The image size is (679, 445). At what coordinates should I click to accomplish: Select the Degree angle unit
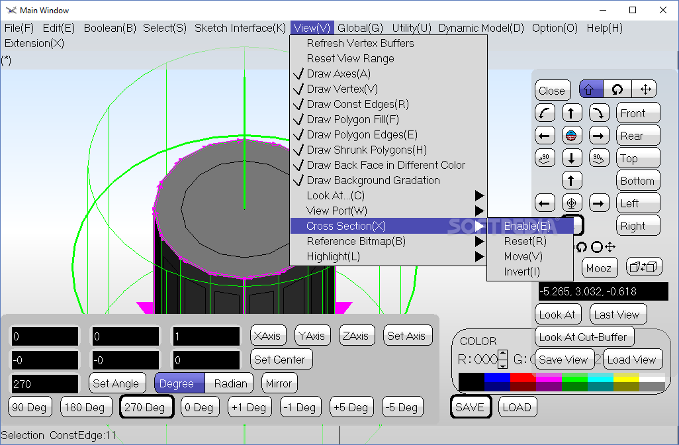point(179,383)
